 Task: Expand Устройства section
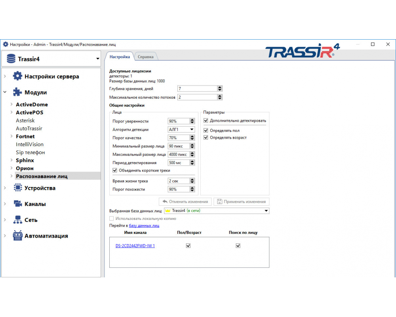tap(5, 188)
